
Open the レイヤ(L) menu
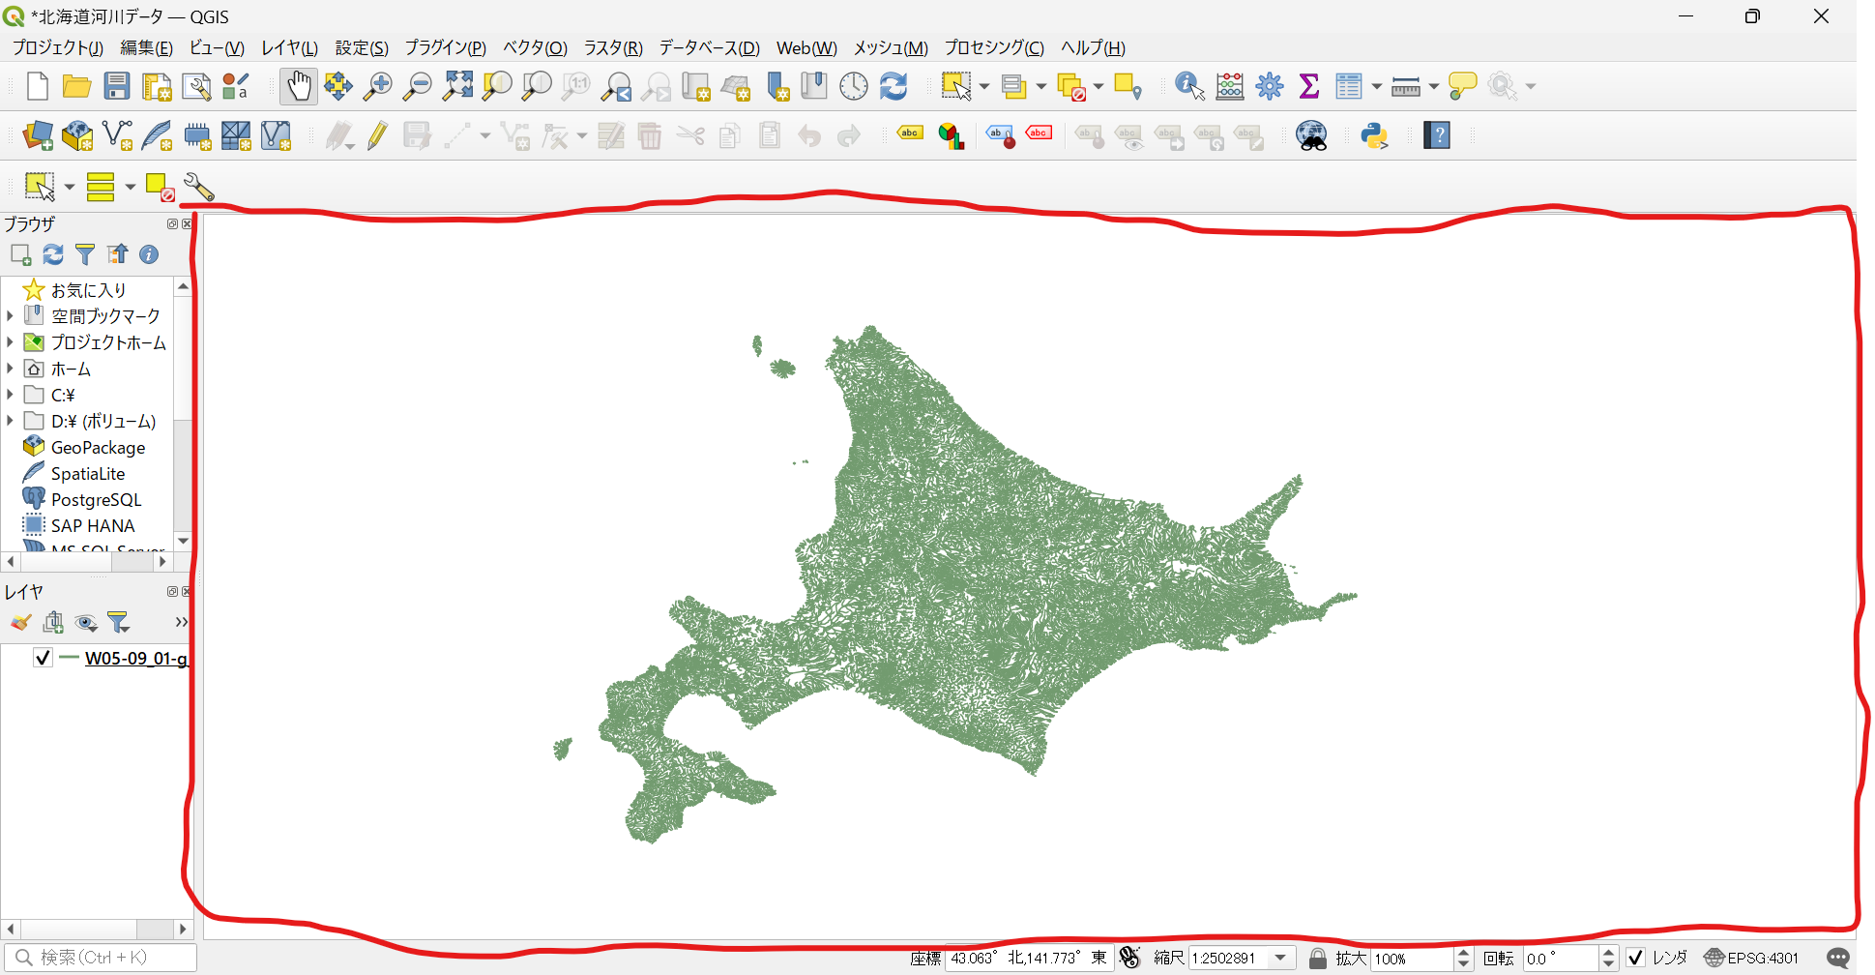pyautogui.click(x=289, y=47)
